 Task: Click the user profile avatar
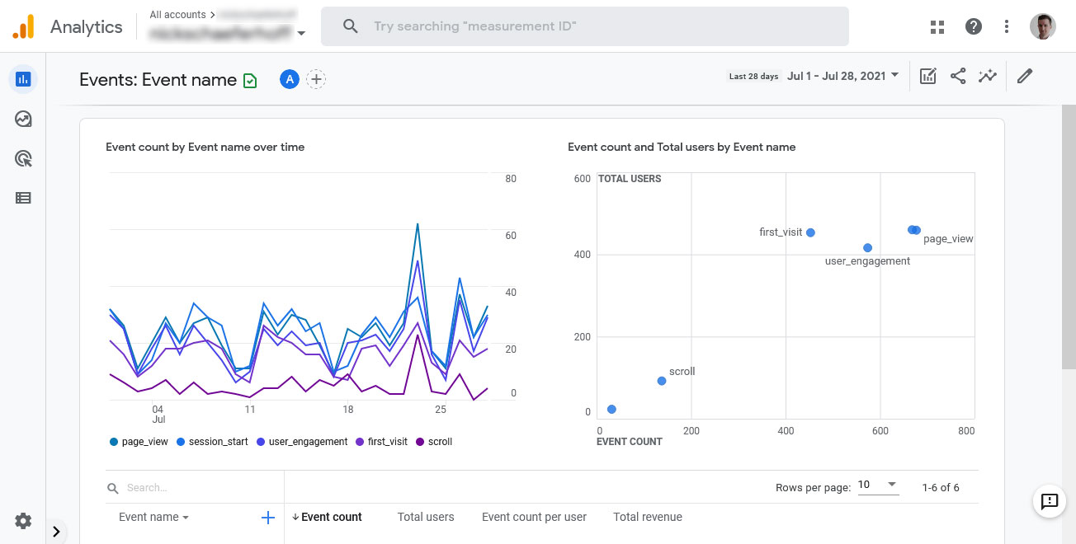pos(1043,26)
